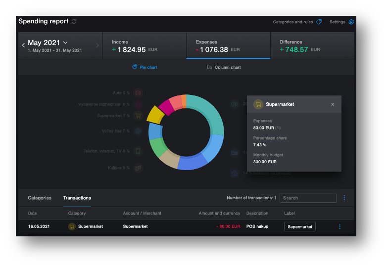Switch to Pie chart view
Viewport: 387px width, 267px height.
pos(145,67)
